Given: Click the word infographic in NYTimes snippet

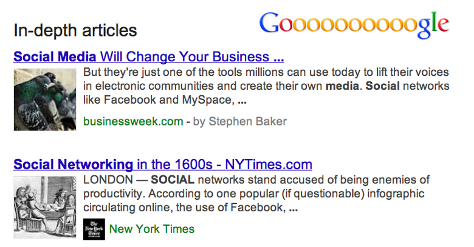Looking at the screenshot, I should click(396, 194).
